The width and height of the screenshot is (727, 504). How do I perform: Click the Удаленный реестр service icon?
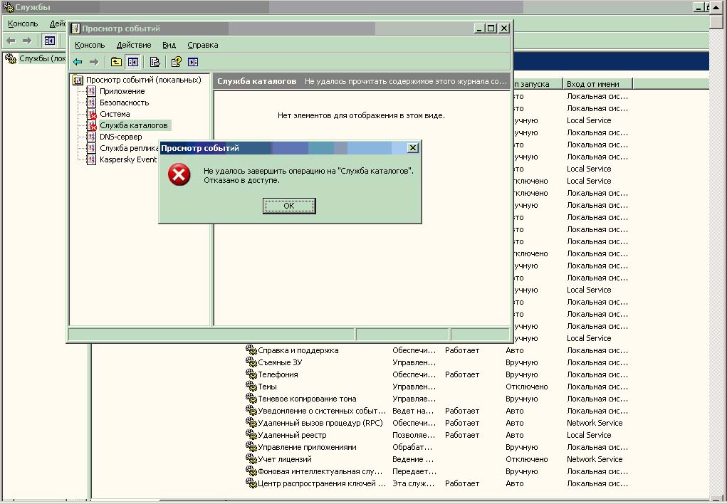click(251, 435)
